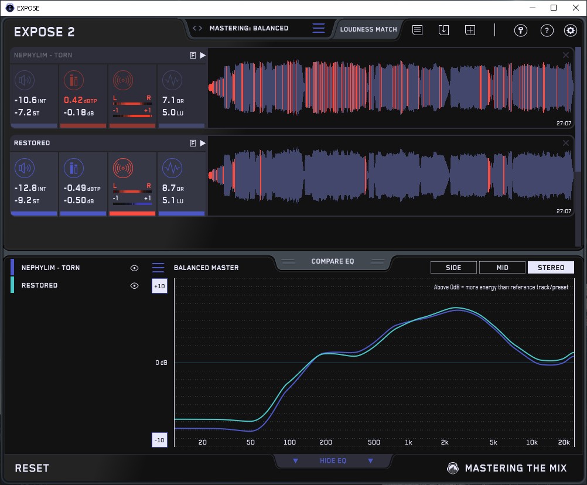Click the key license icon
This screenshot has height=485, width=587.
point(521,30)
